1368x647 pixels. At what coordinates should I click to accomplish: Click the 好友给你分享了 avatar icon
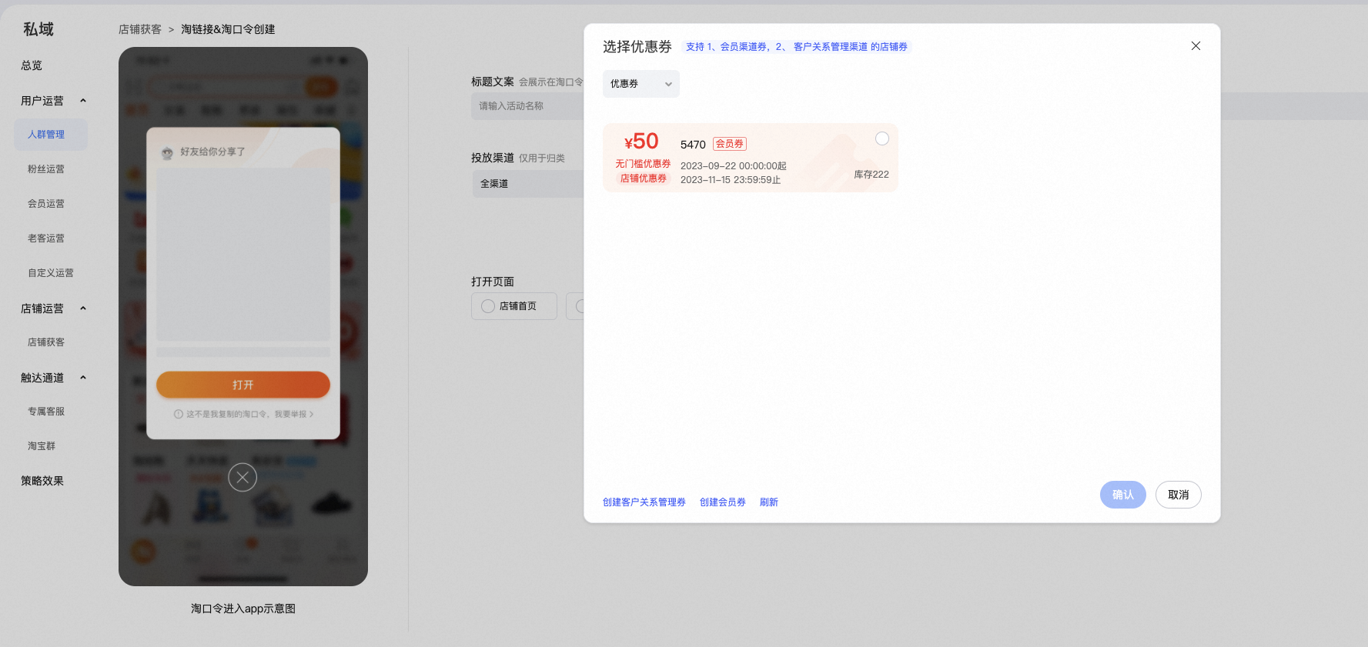coord(167,153)
